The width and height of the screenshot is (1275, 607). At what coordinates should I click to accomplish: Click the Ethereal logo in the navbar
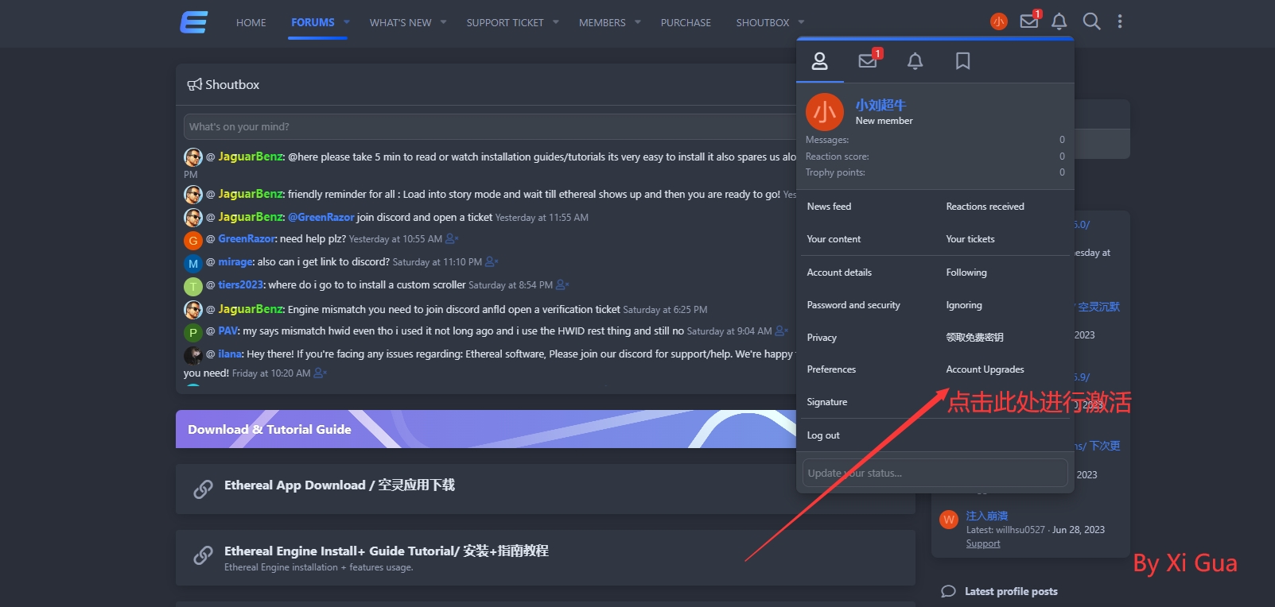[x=194, y=22]
